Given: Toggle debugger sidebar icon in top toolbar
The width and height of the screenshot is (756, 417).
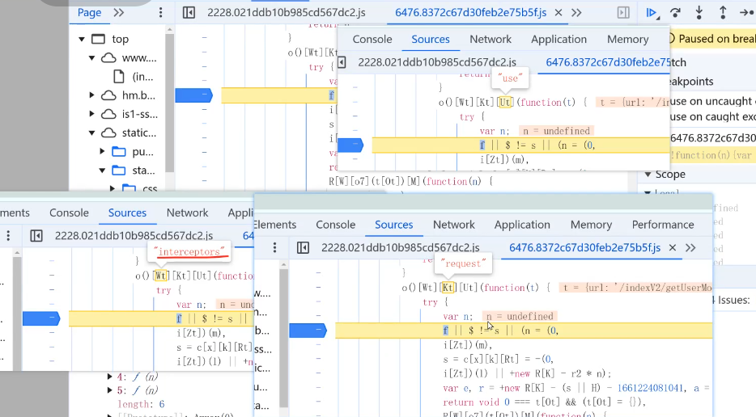Looking at the screenshot, I should [623, 12].
